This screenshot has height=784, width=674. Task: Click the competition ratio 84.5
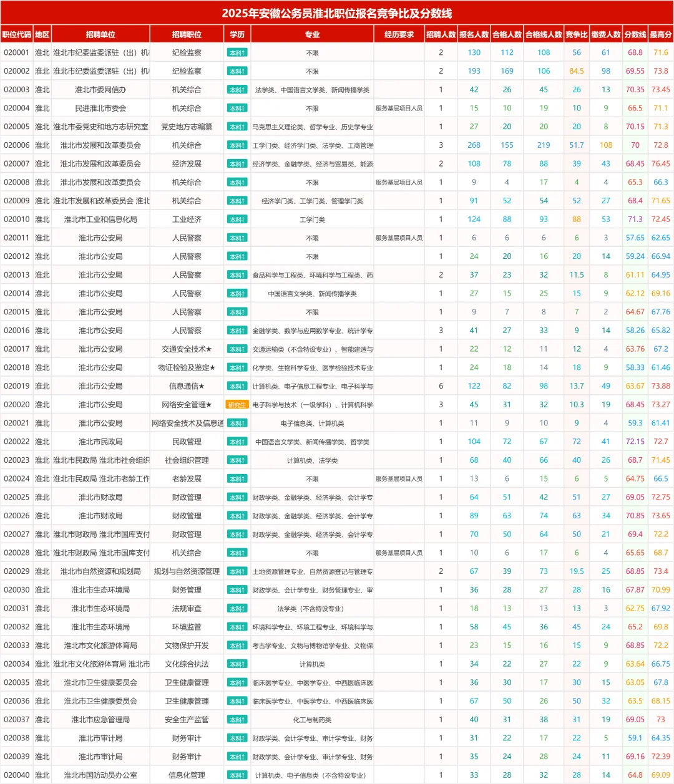pos(577,71)
